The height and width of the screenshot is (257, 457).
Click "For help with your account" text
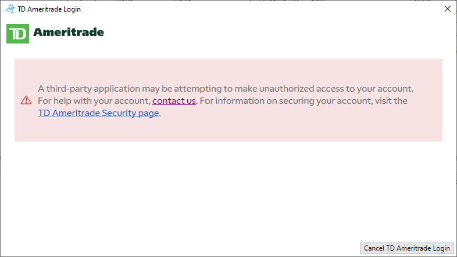click(93, 101)
